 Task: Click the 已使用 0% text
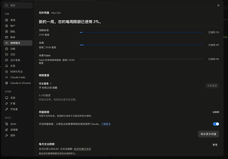point(213,59)
